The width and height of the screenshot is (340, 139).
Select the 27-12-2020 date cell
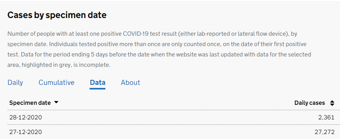click(x=26, y=132)
